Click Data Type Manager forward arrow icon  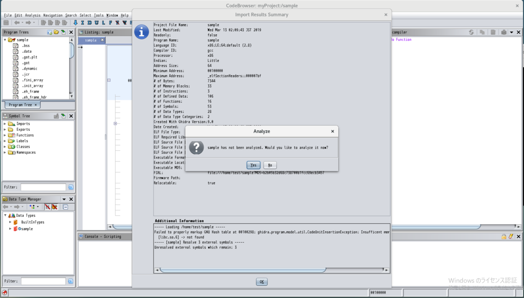point(17,207)
